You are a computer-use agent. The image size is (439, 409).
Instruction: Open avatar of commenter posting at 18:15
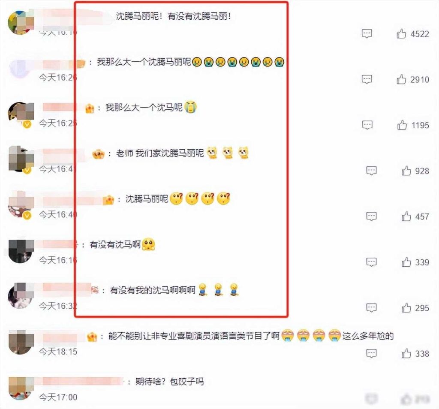(21, 342)
